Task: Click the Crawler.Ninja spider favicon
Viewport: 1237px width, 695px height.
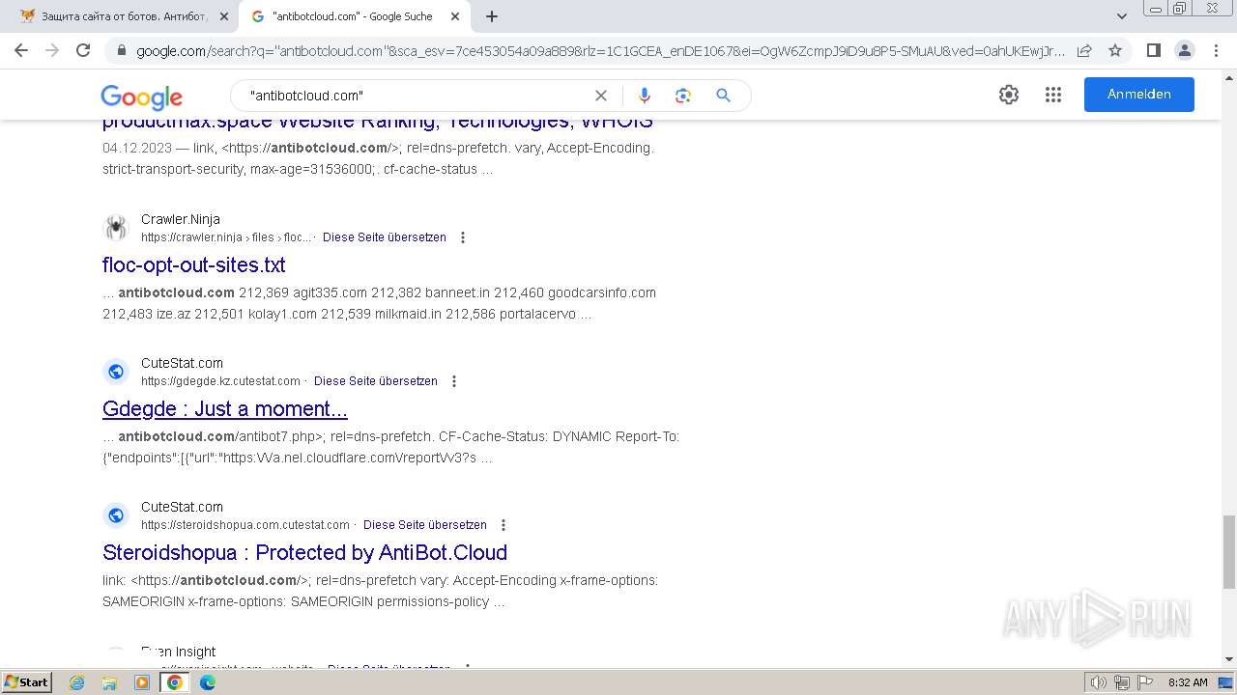Action: tap(116, 228)
